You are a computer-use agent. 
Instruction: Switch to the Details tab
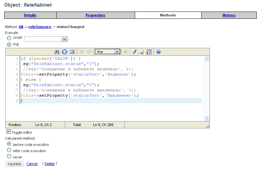click(30, 15)
